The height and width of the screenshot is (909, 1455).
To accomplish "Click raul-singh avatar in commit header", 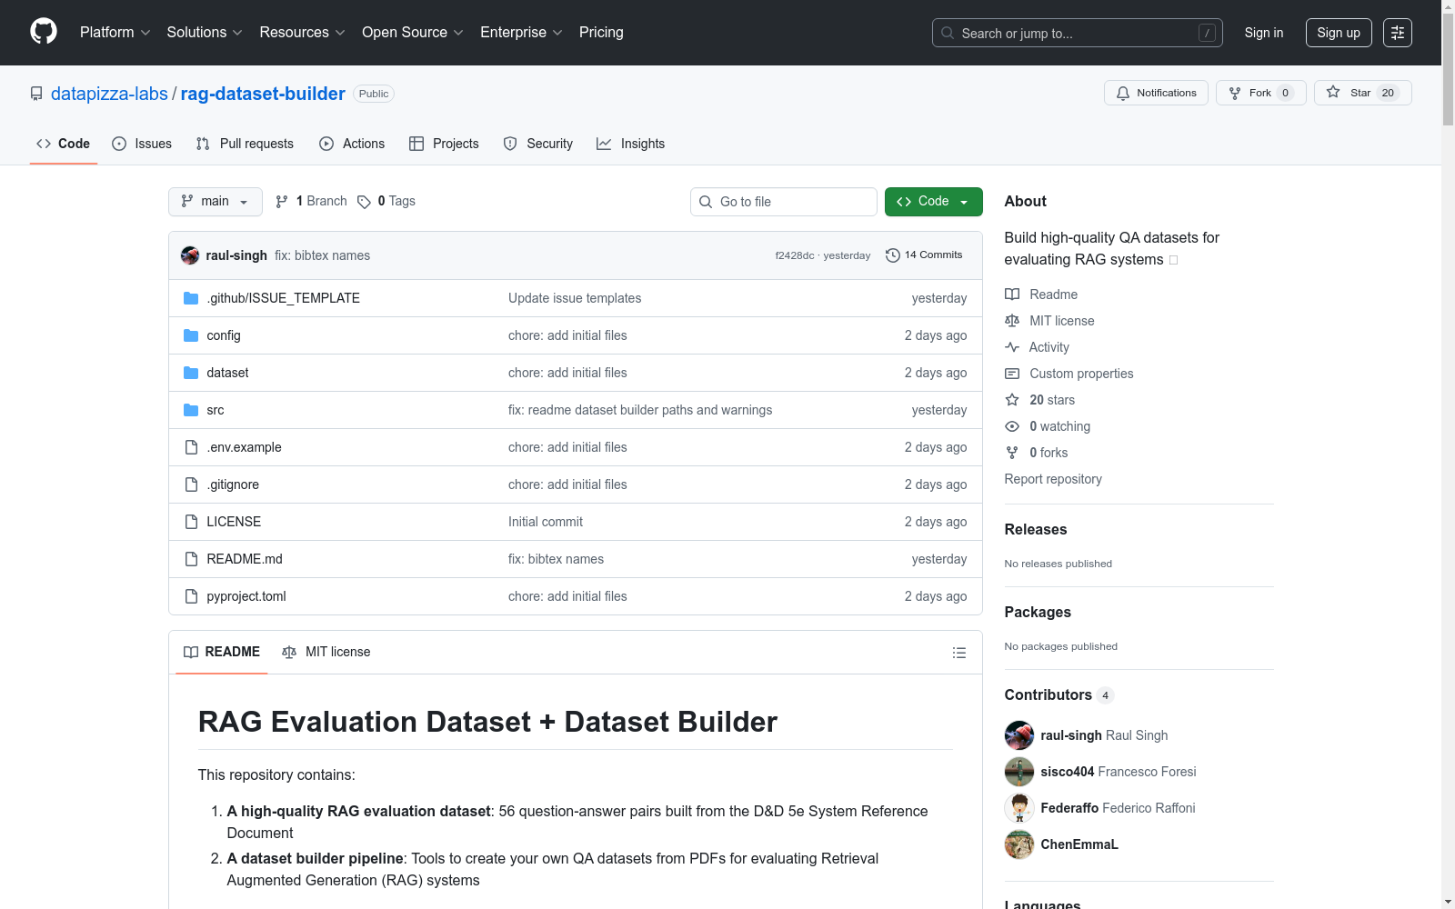I will [x=190, y=255].
